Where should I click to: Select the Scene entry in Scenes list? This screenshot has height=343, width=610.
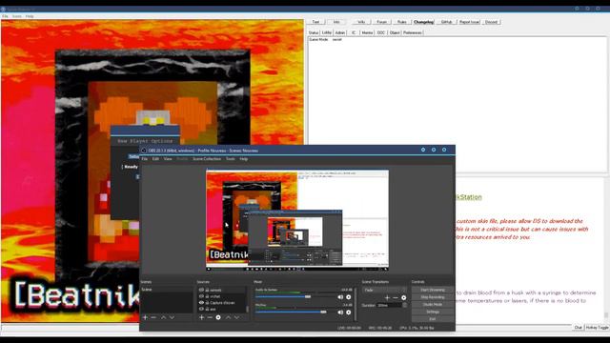click(167, 290)
